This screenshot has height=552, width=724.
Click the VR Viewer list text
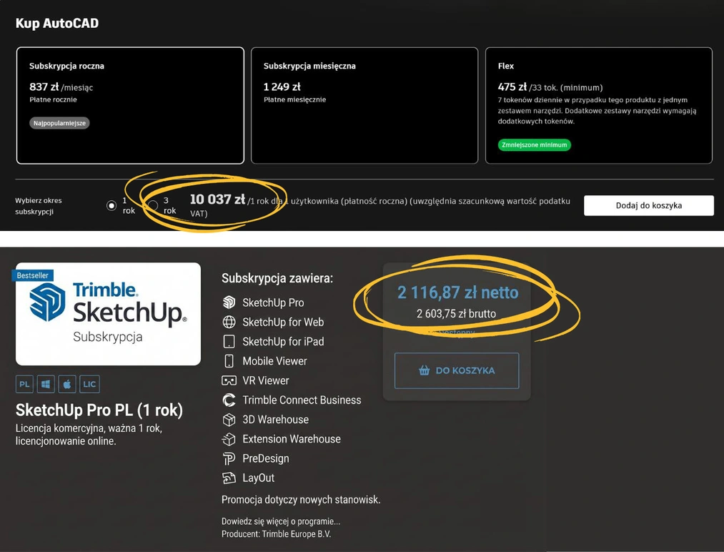[x=266, y=380]
